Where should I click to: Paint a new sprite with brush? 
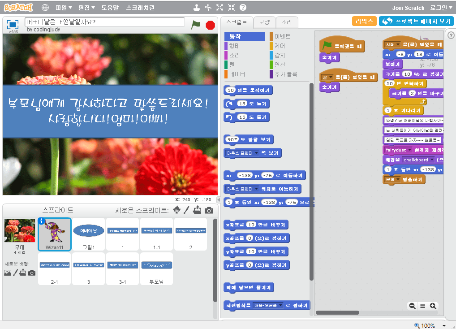click(187, 210)
